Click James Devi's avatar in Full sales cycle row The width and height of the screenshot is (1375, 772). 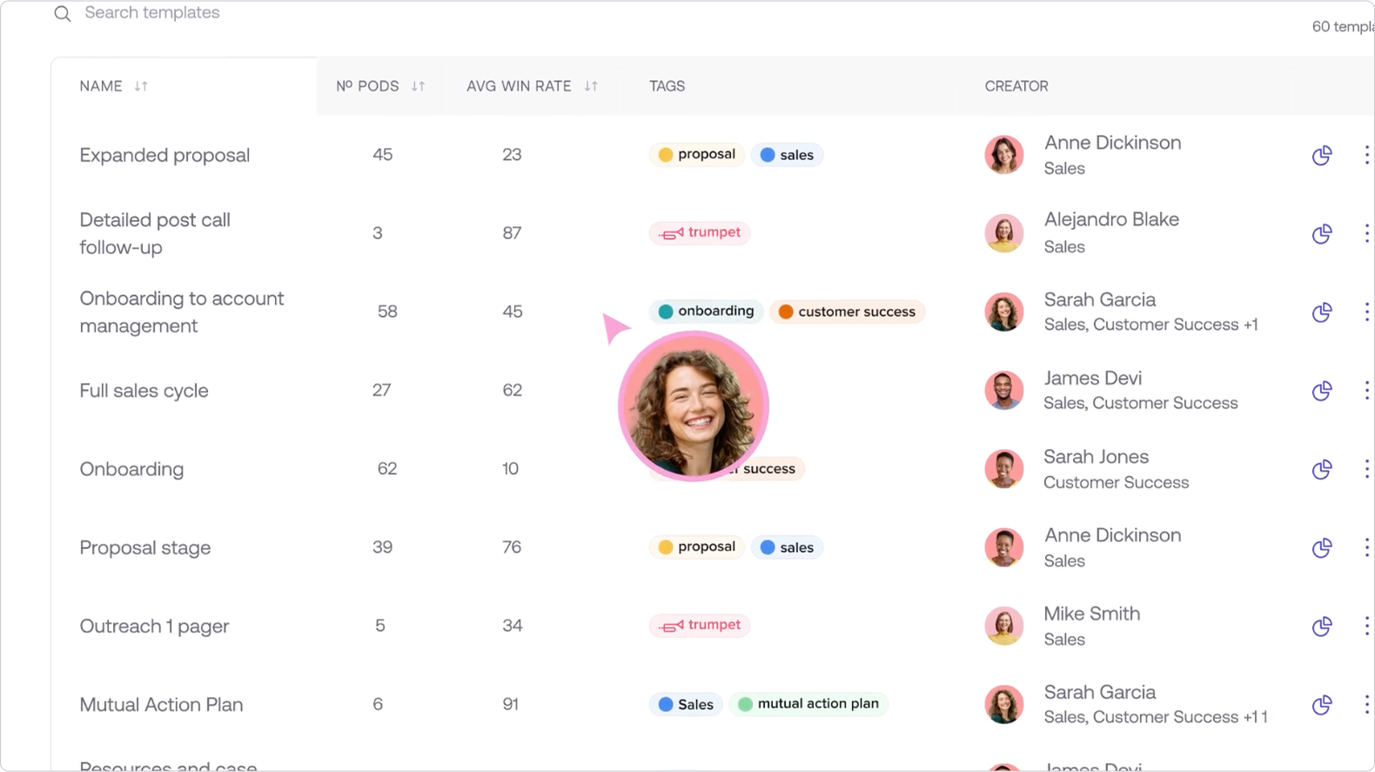pyautogui.click(x=1003, y=390)
